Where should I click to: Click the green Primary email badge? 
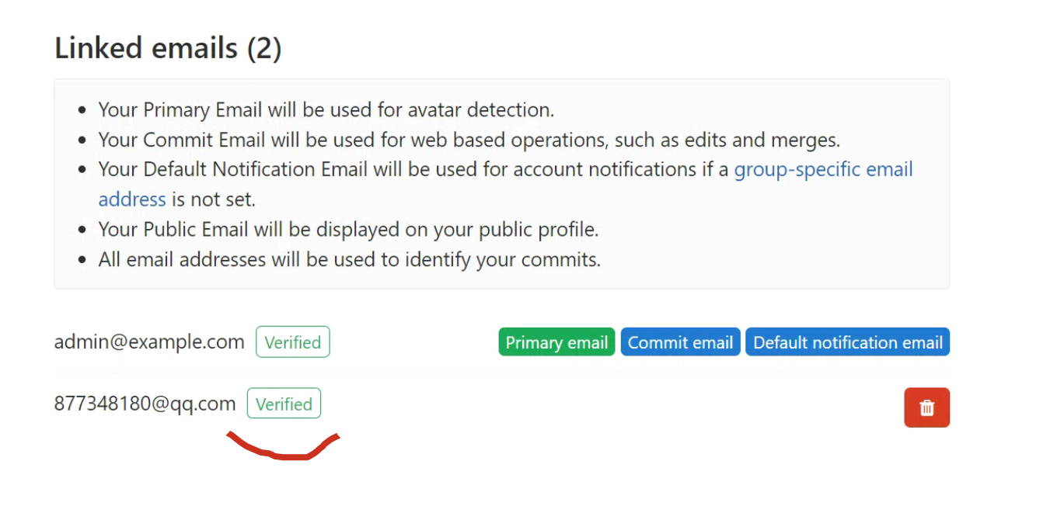(556, 342)
